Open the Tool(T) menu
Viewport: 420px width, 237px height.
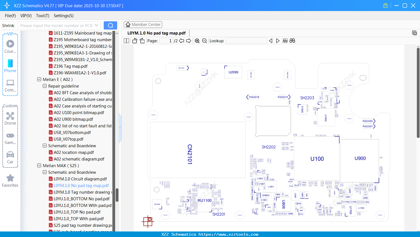[42, 16]
